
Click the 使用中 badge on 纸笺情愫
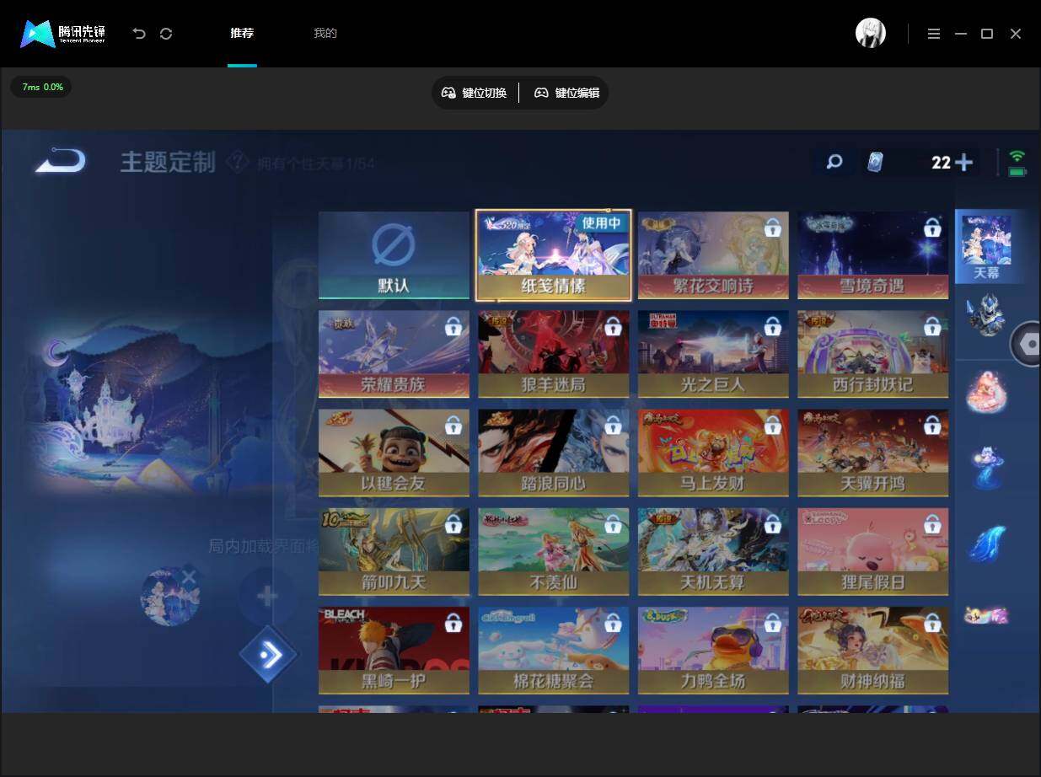point(602,222)
